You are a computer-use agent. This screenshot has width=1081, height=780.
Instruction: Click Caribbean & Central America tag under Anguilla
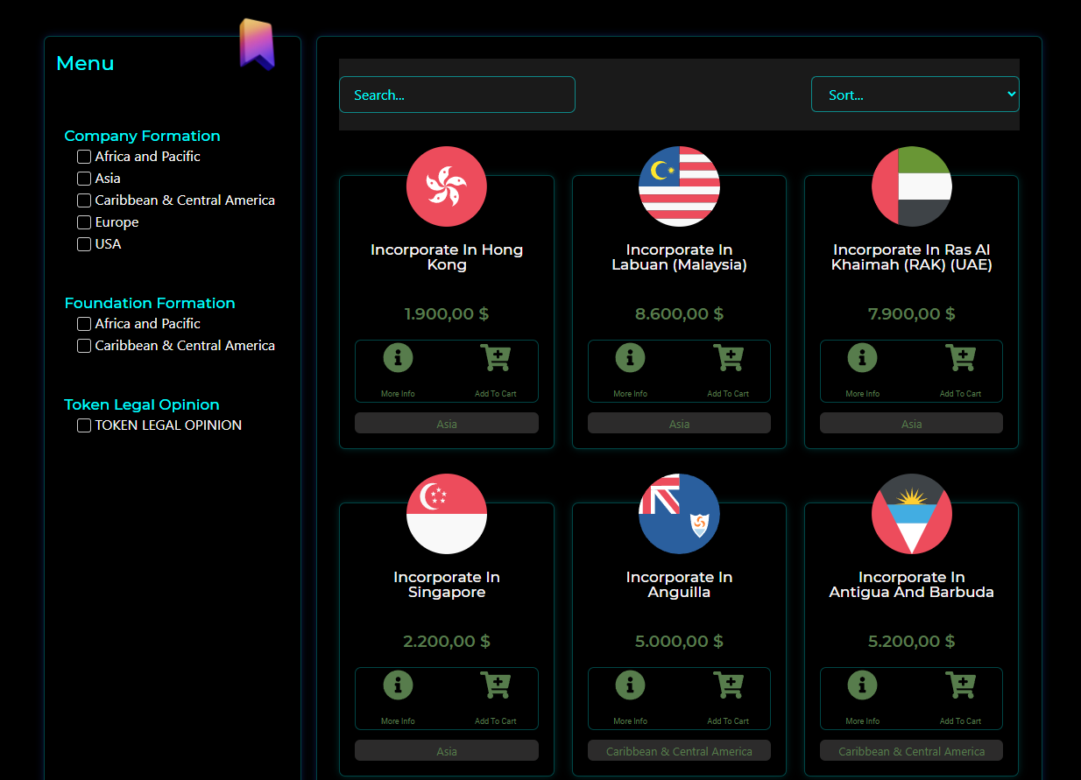point(679,751)
